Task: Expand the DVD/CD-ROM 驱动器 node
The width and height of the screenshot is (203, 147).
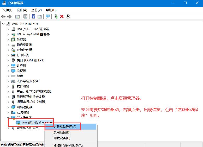Action: pos(8,29)
